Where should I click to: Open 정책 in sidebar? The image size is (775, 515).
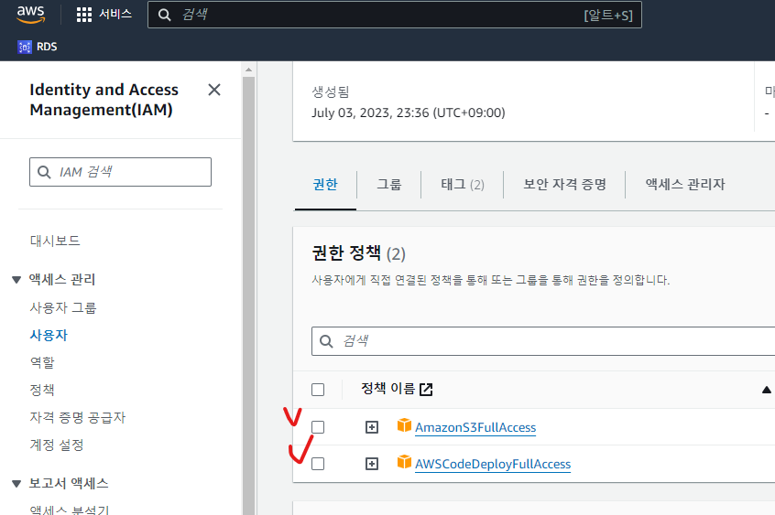pyautogui.click(x=42, y=390)
